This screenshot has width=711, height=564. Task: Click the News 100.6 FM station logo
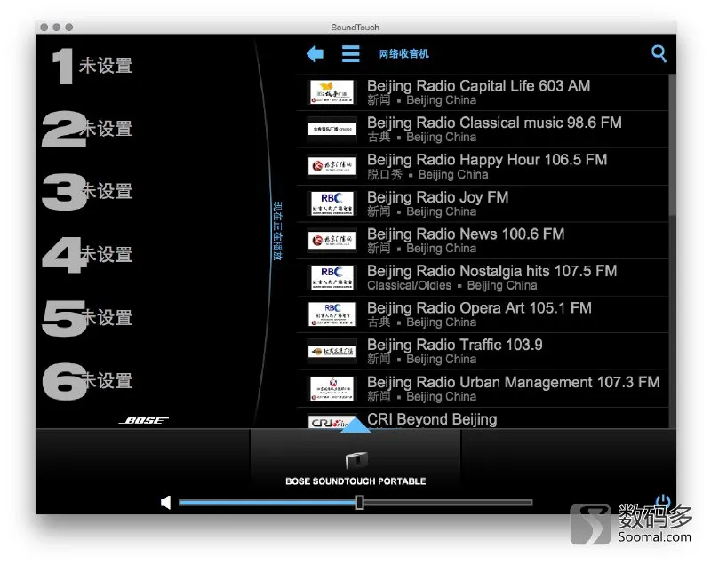click(x=332, y=241)
